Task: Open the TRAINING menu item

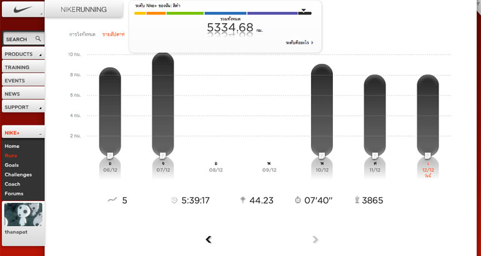Action: 22,67
